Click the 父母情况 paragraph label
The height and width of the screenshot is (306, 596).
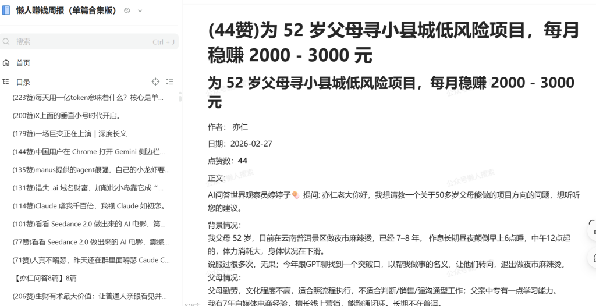(224, 277)
